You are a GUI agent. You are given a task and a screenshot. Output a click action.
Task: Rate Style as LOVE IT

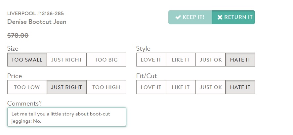coord(151,60)
